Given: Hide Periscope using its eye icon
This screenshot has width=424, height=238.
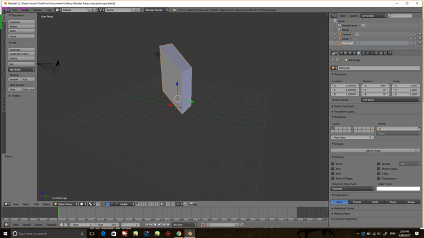Looking at the screenshot, I should click(411, 43).
